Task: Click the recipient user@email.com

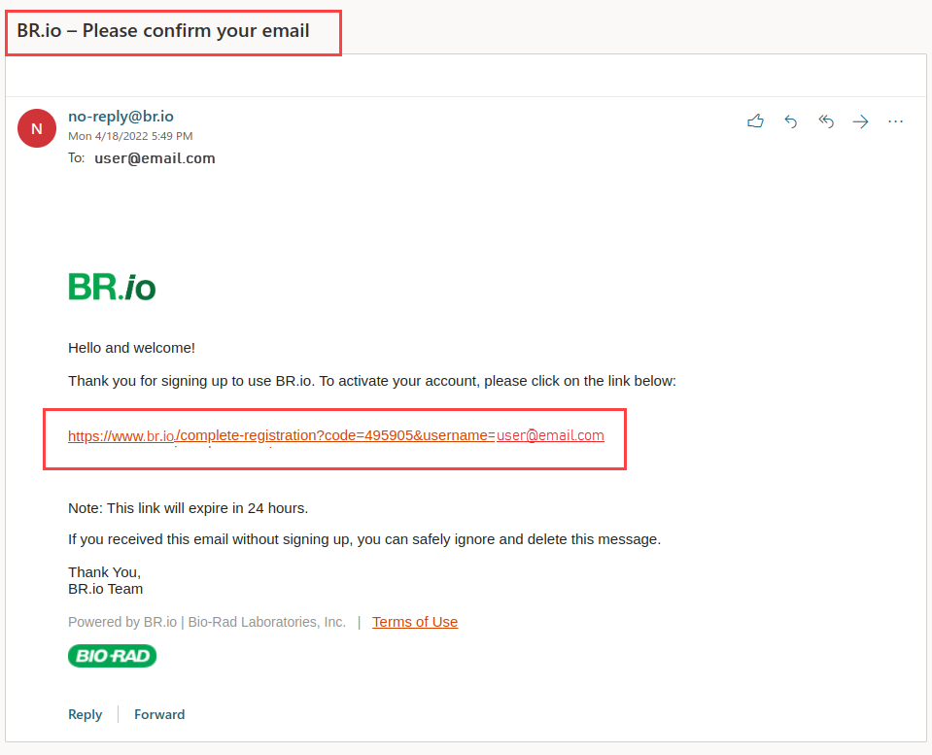Action: (x=155, y=158)
